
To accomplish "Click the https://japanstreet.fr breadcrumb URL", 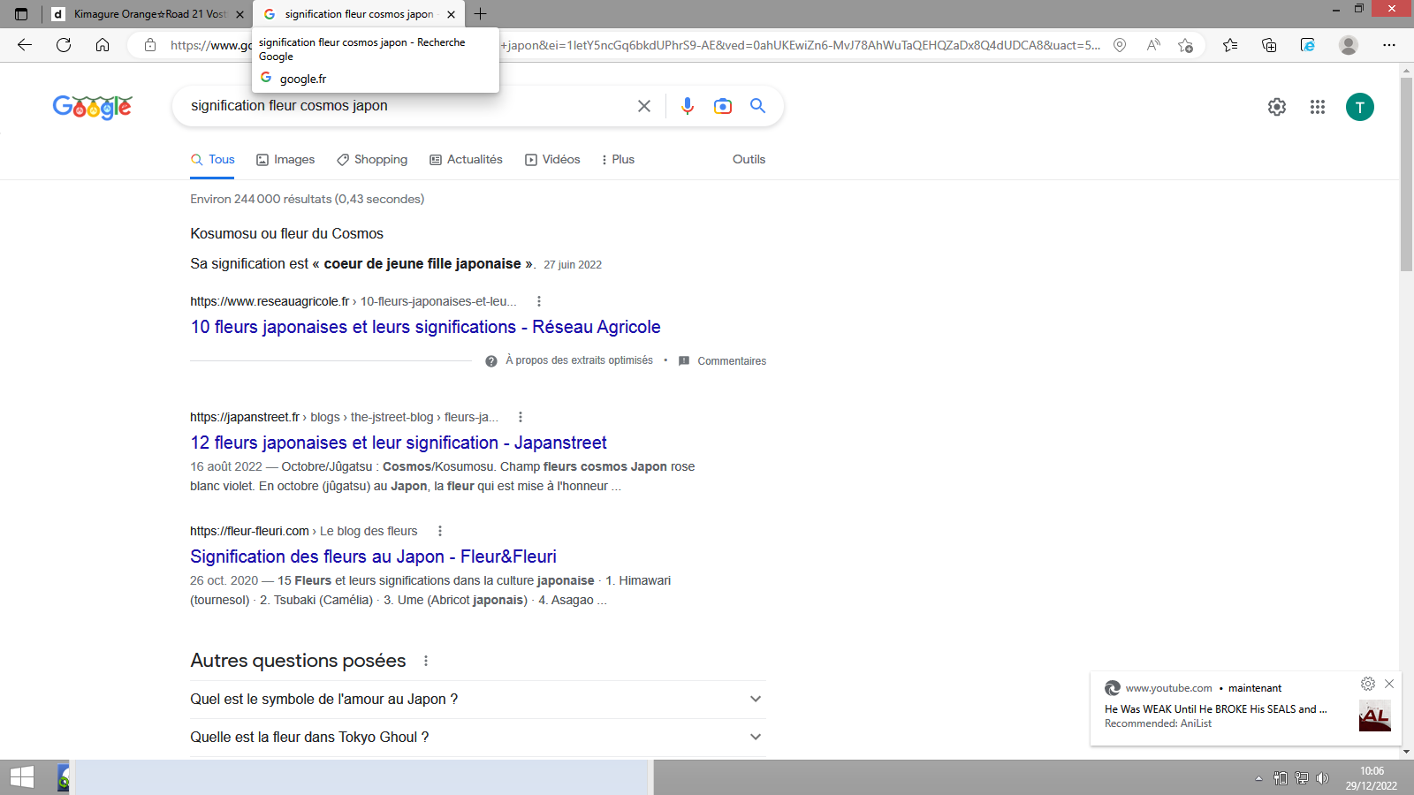I will (245, 417).
